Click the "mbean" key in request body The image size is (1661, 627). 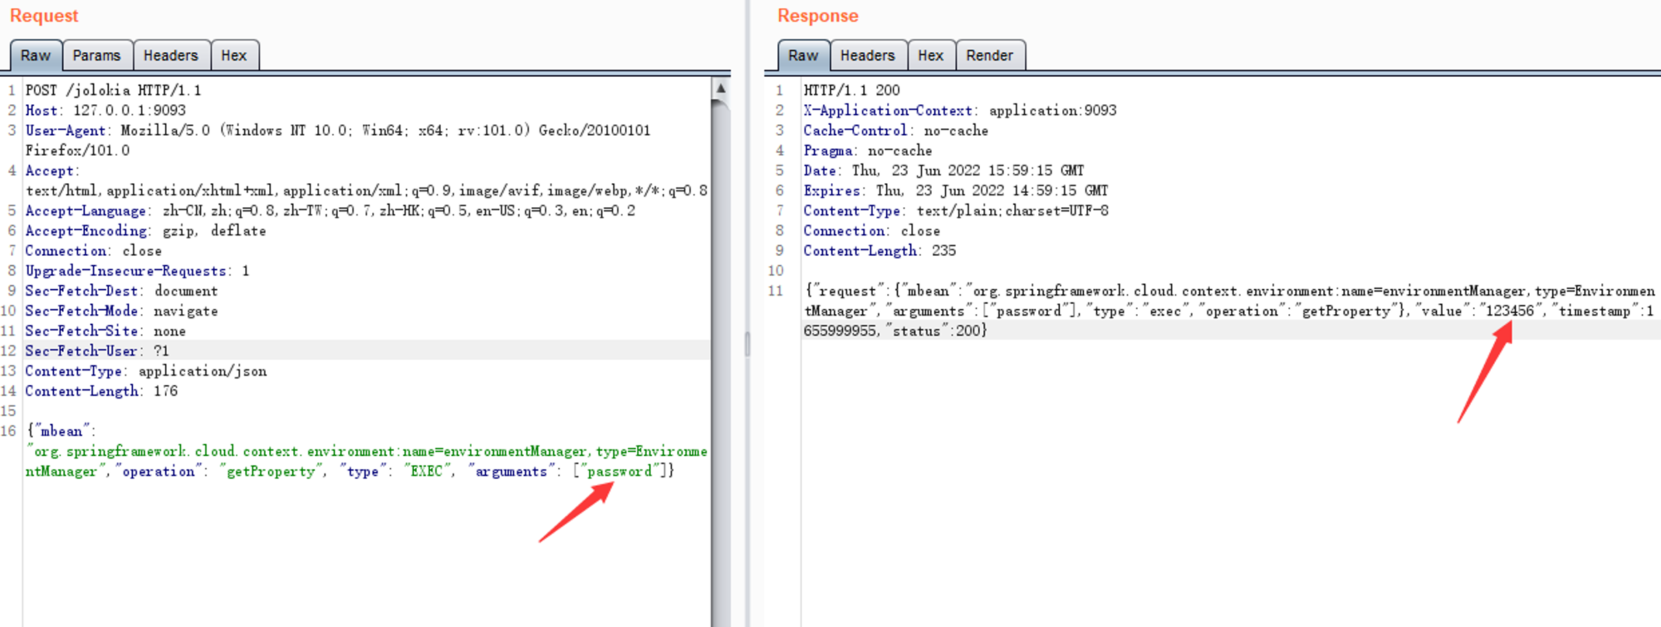62,431
